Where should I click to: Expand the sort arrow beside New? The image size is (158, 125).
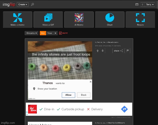click(55, 33)
